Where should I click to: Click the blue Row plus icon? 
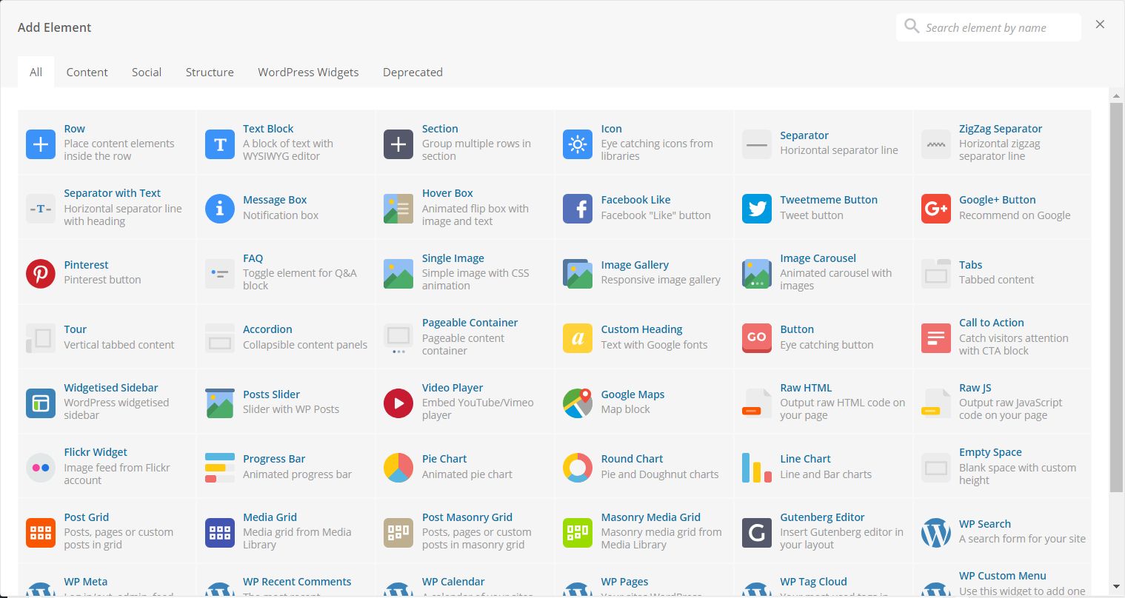[x=41, y=144]
